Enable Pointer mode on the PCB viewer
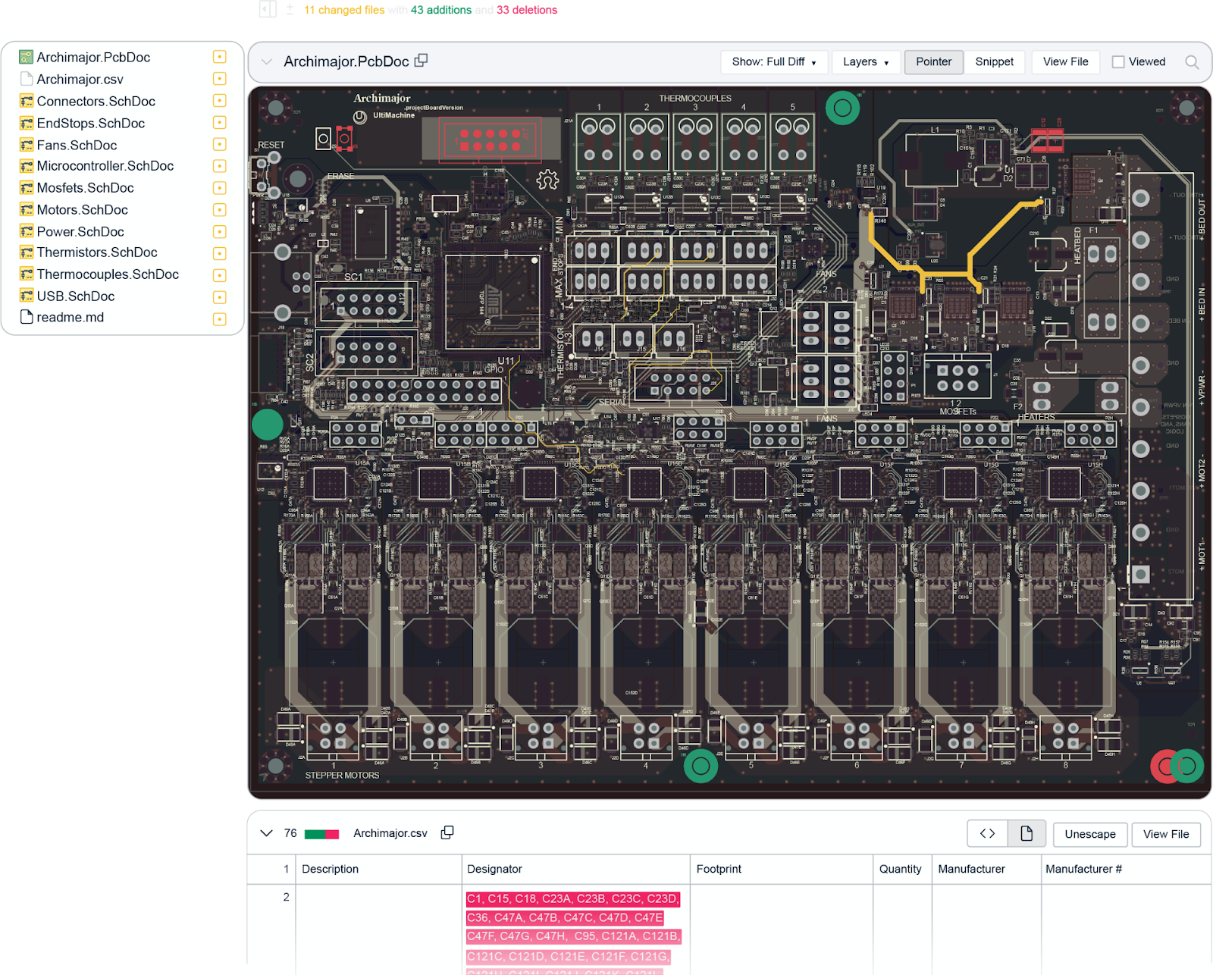This screenshot has width=1213, height=975. [x=933, y=62]
